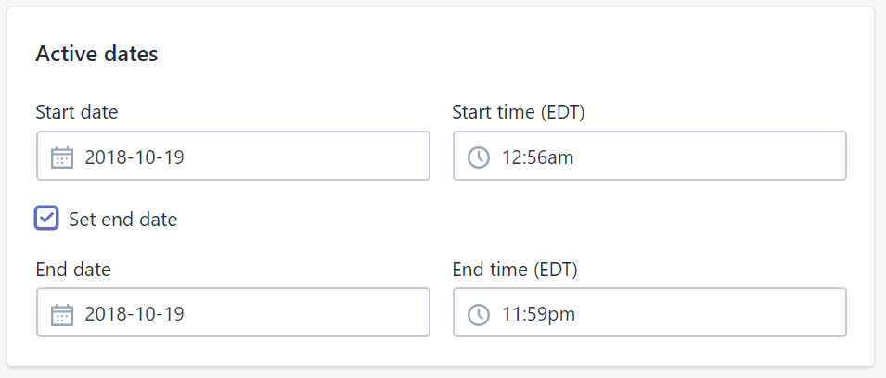Click the 2018-10-19 value under End date
The width and height of the screenshot is (886, 378).
click(x=135, y=314)
